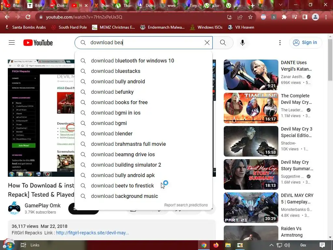Open a new browser tab
This screenshot has height=250, width=333.
pyautogui.click(x=252, y=6)
